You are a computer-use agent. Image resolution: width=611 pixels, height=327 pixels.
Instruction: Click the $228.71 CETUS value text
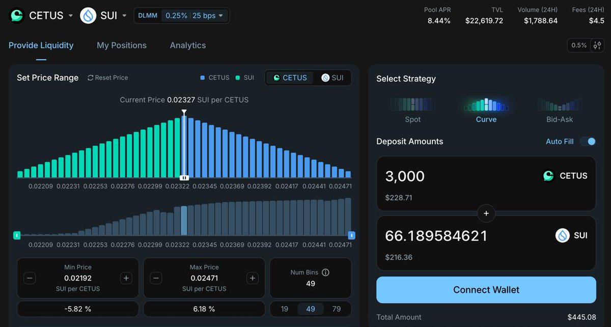399,198
